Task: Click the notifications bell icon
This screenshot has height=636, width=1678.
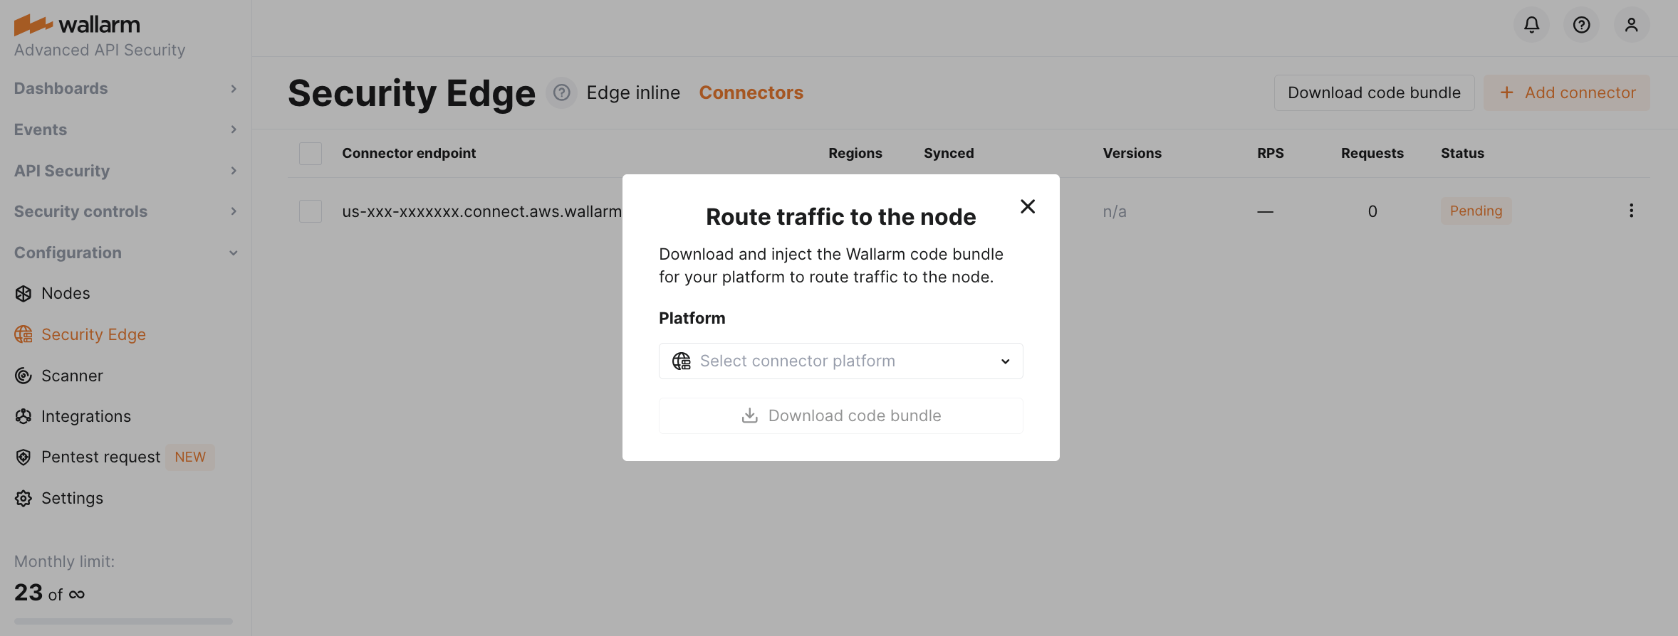Action: click(1531, 25)
